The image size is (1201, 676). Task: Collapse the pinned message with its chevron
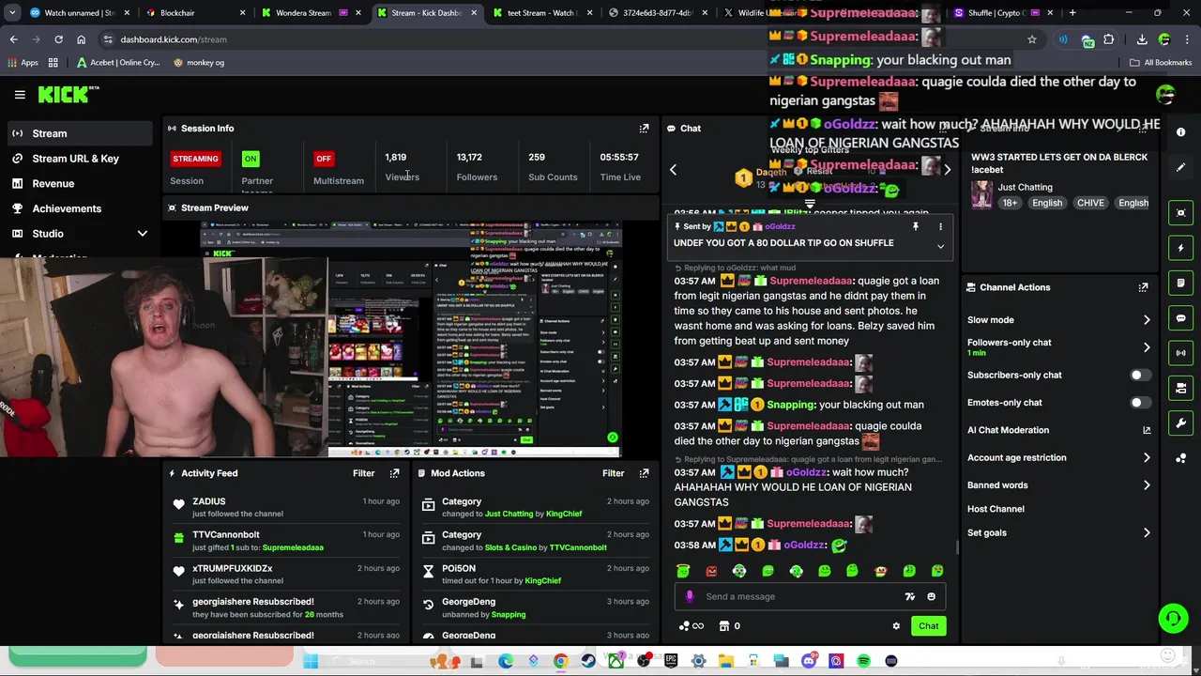click(940, 247)
